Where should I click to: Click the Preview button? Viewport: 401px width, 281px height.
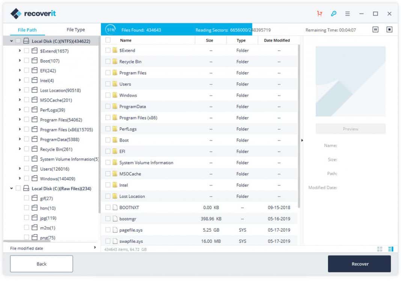[x=350, y=129]
